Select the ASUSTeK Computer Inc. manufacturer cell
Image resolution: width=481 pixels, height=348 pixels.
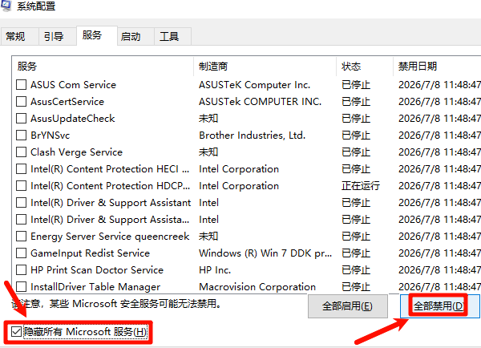(254, 85)
